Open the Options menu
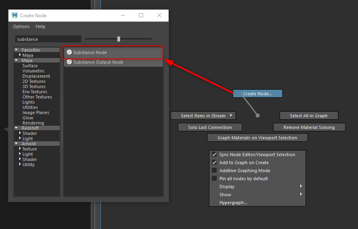Screen dimensions: 358x229 (x=21, y=27)
